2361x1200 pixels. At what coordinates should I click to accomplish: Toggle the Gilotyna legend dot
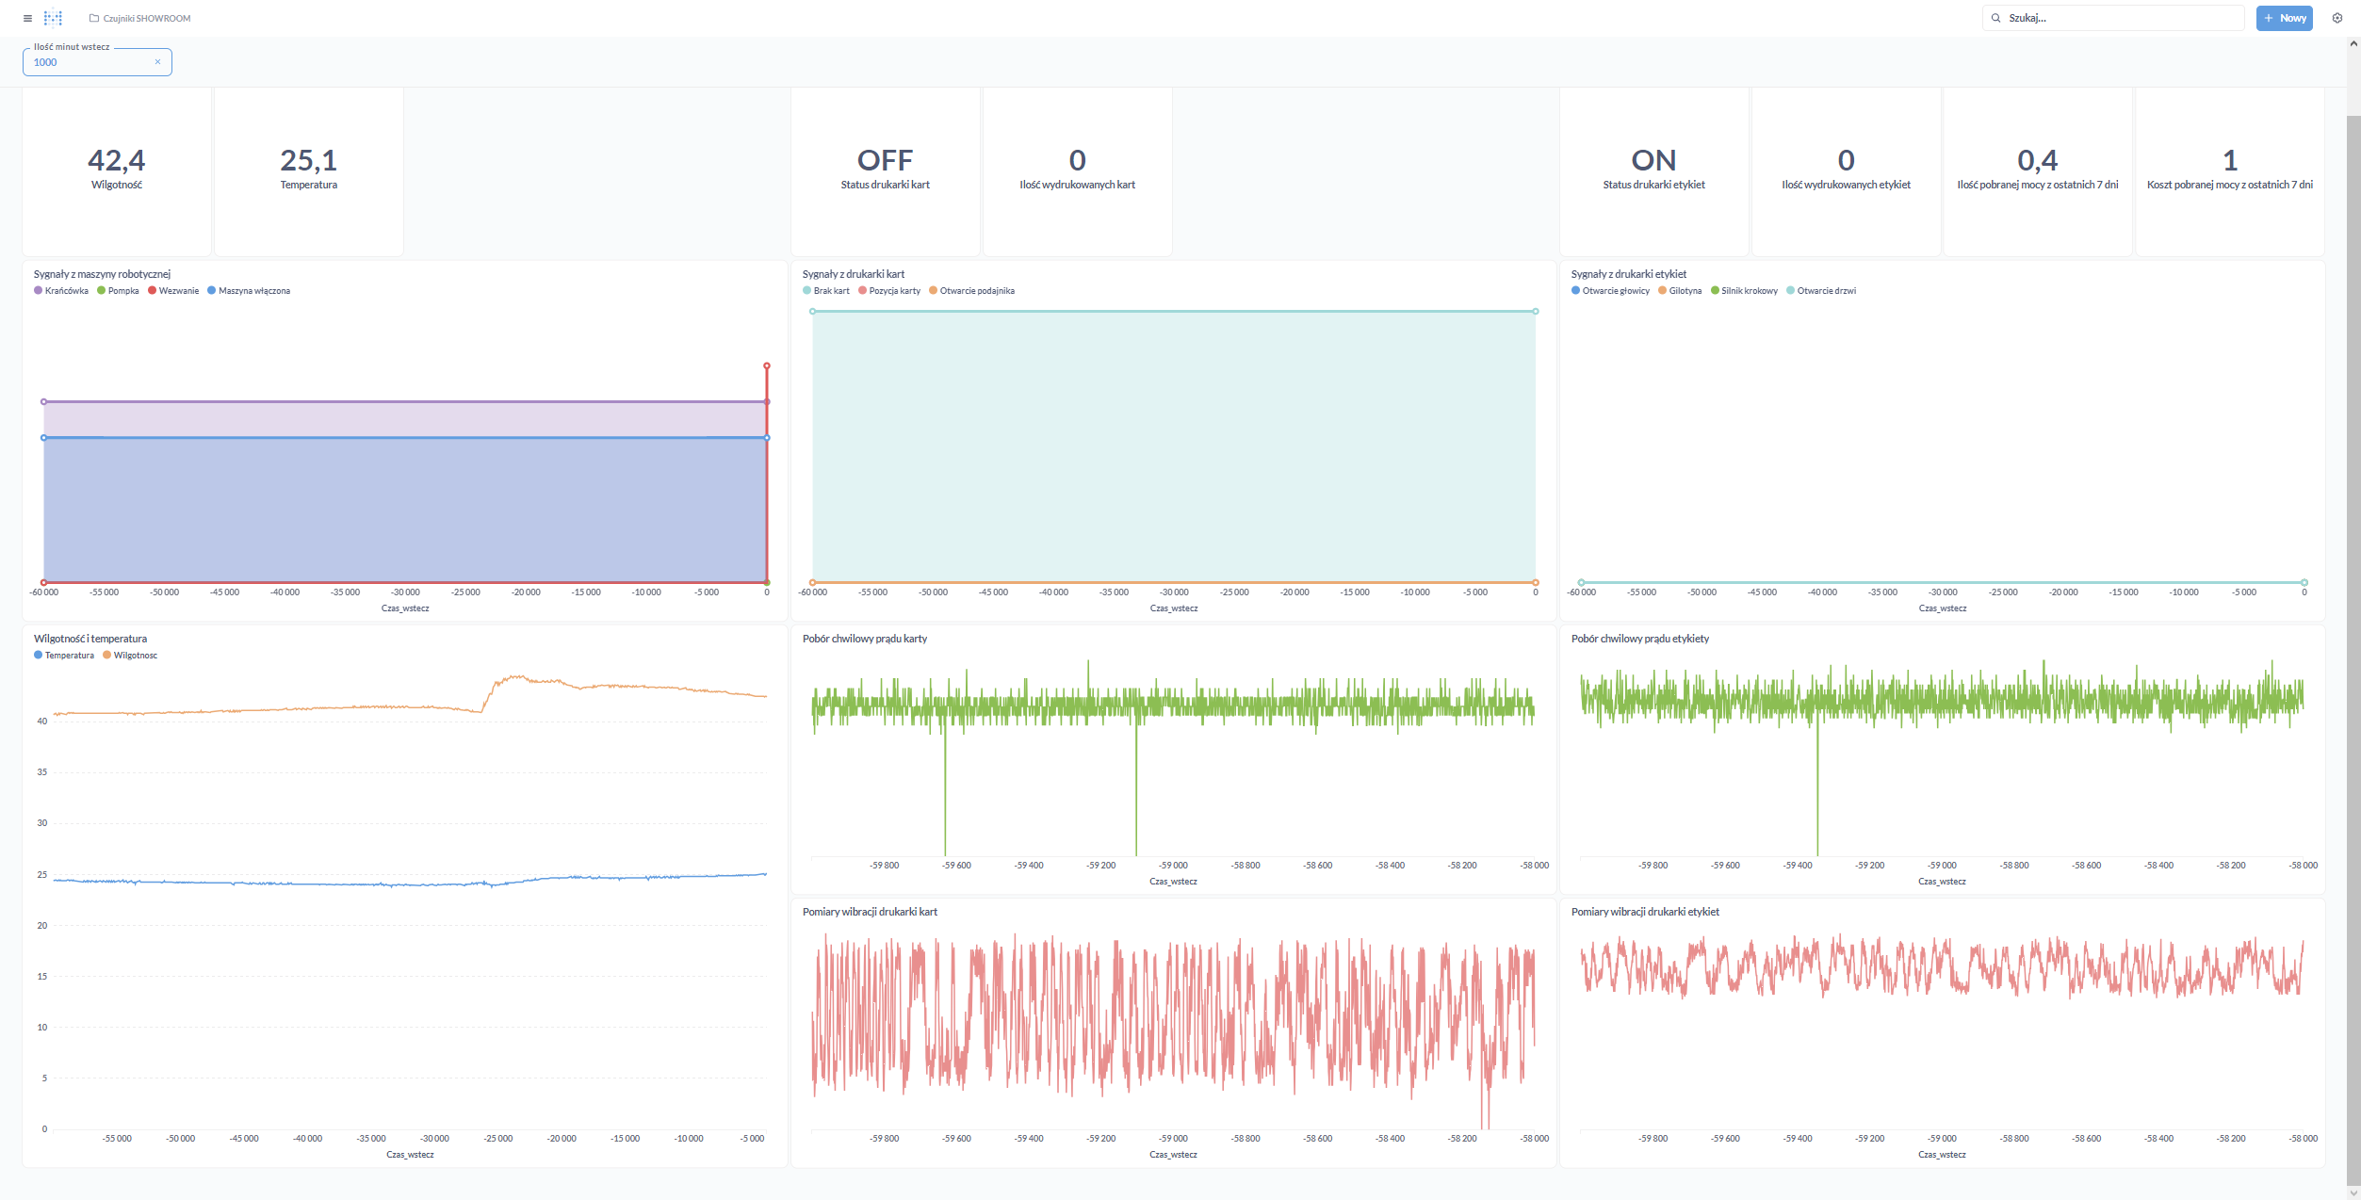[x=1662, y=291]
